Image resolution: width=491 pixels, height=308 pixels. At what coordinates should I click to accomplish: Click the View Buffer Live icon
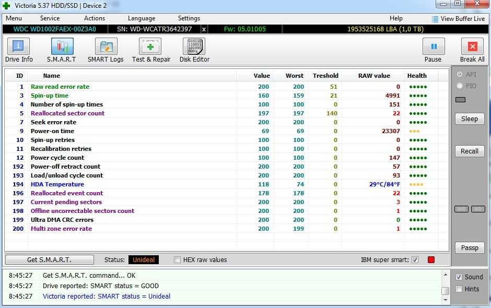[435, 19]
